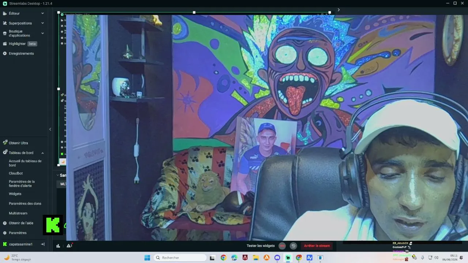
Task: Expand the Superpositions chevron
Action: click(x=42, y=23)
